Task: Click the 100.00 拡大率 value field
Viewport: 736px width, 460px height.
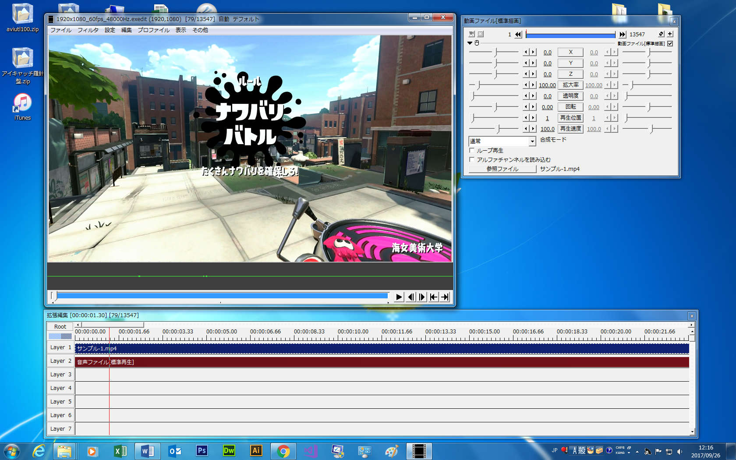Action: (x=547, y=85)
